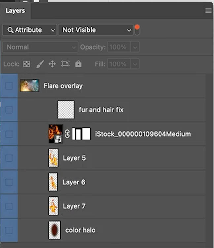The height and width of the screenshot is (248, 214).
Task: Click the mask link chain icon
Action: 67,134
